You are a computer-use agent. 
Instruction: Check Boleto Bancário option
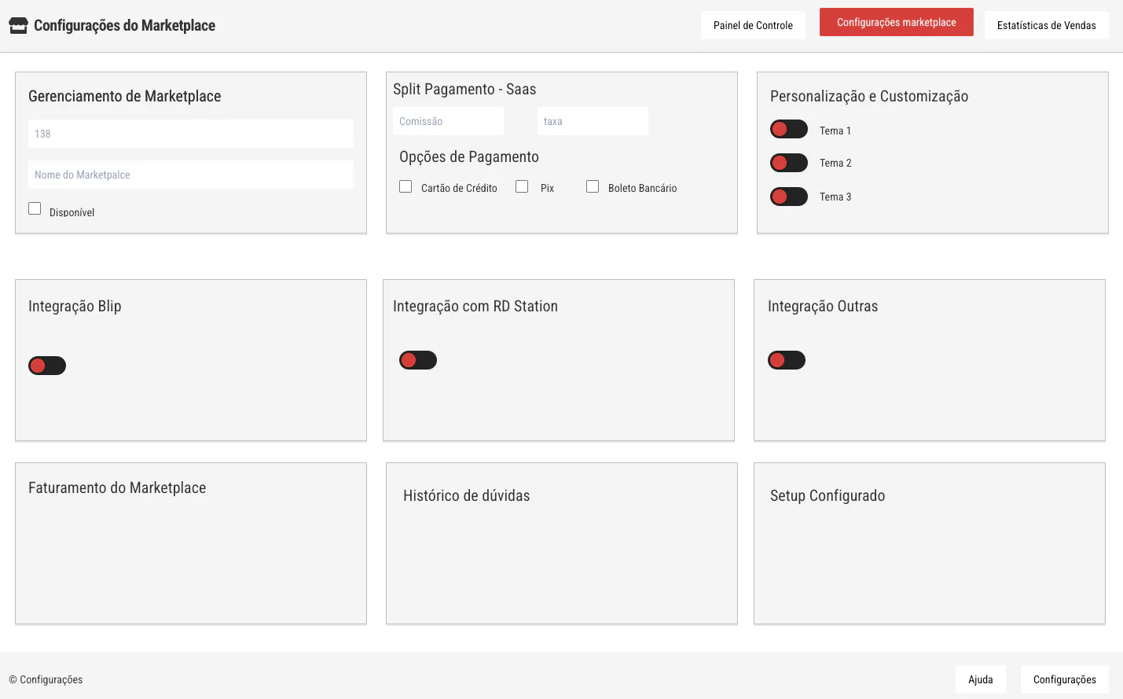coord(593,186)
